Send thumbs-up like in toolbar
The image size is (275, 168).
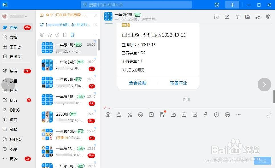(119, 115)
